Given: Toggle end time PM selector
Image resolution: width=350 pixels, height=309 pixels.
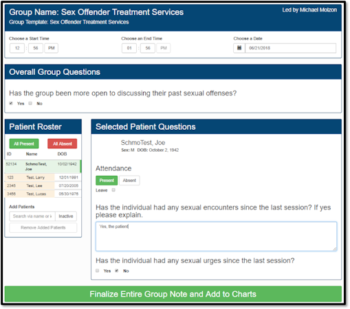Looking at the screenshot, I should pyautogui.click(x=164, y=48).
